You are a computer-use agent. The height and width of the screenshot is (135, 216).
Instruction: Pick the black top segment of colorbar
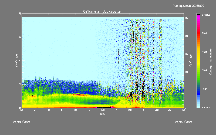click(198, 15)
